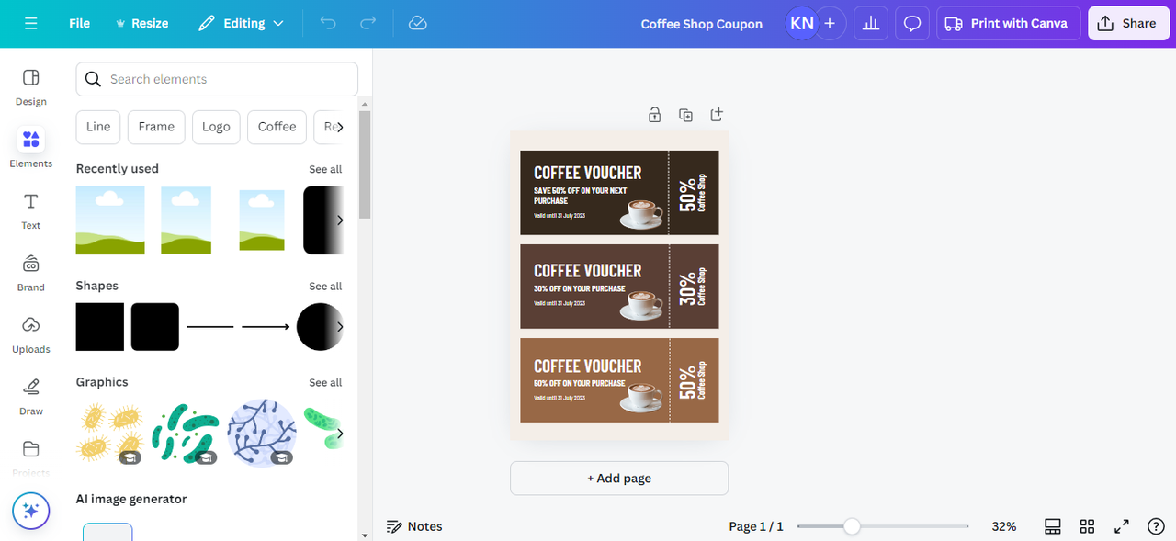Select the 30% coffee voucher
Viewport: 1176px width, 541px height.
pos(619,287)
